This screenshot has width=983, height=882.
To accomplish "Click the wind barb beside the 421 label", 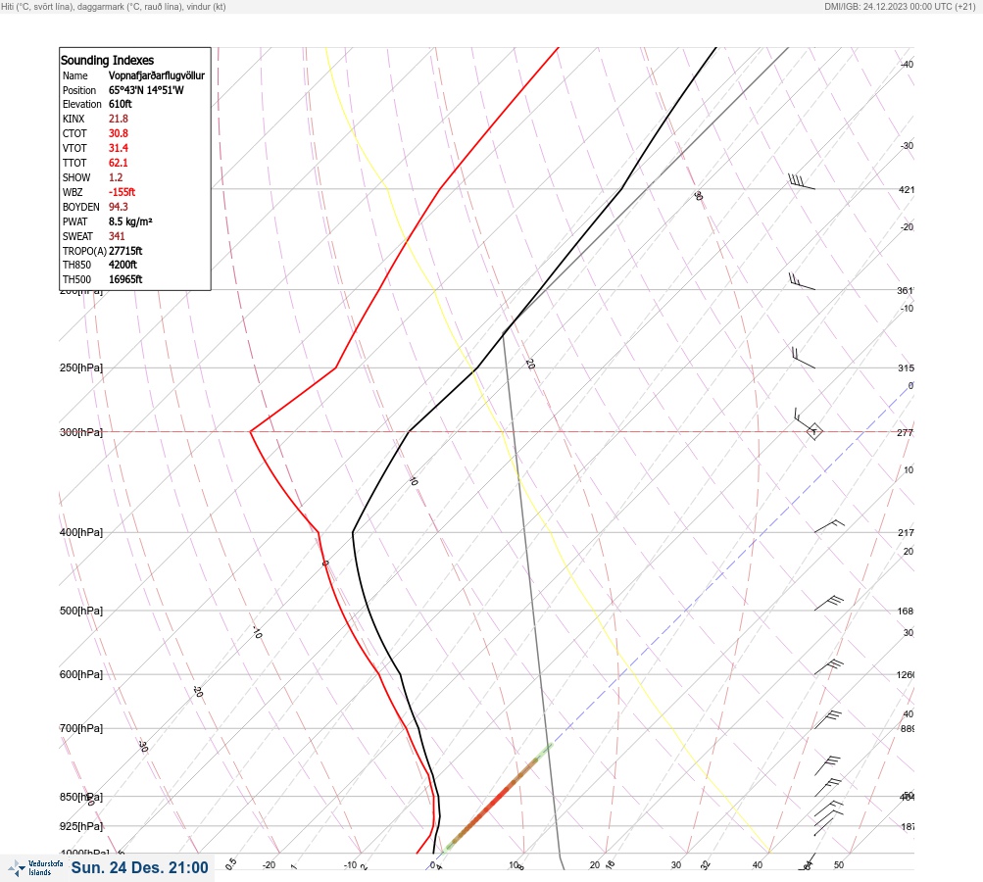I will pos(802,182).
